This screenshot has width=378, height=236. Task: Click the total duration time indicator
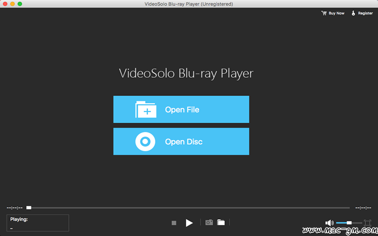click(363, 208)
